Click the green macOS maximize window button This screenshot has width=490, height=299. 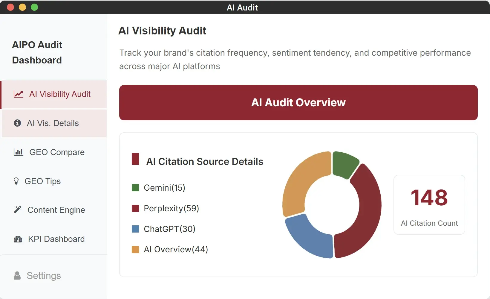click(x=34, y=7)
